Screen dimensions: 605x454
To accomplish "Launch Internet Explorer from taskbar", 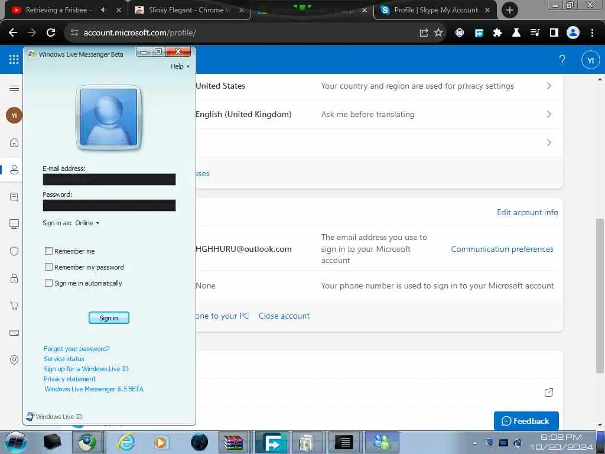I will 126,442.
